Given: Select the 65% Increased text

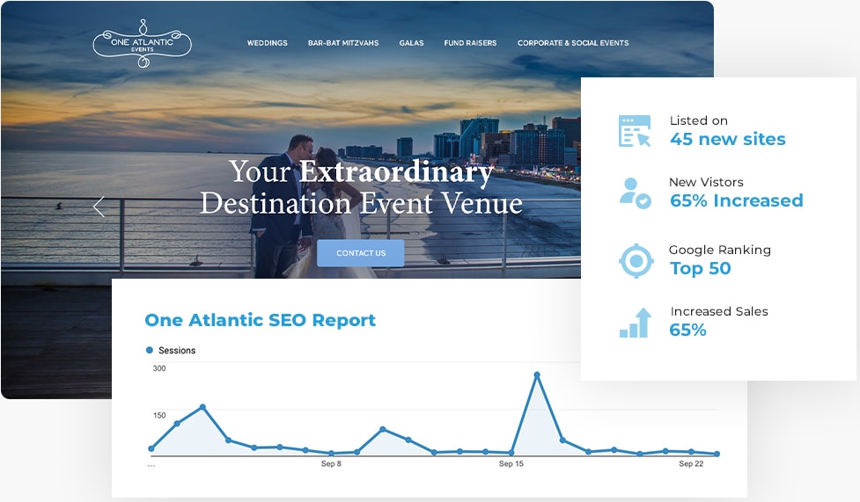Looking at the screenshot, I should point(736,200).
